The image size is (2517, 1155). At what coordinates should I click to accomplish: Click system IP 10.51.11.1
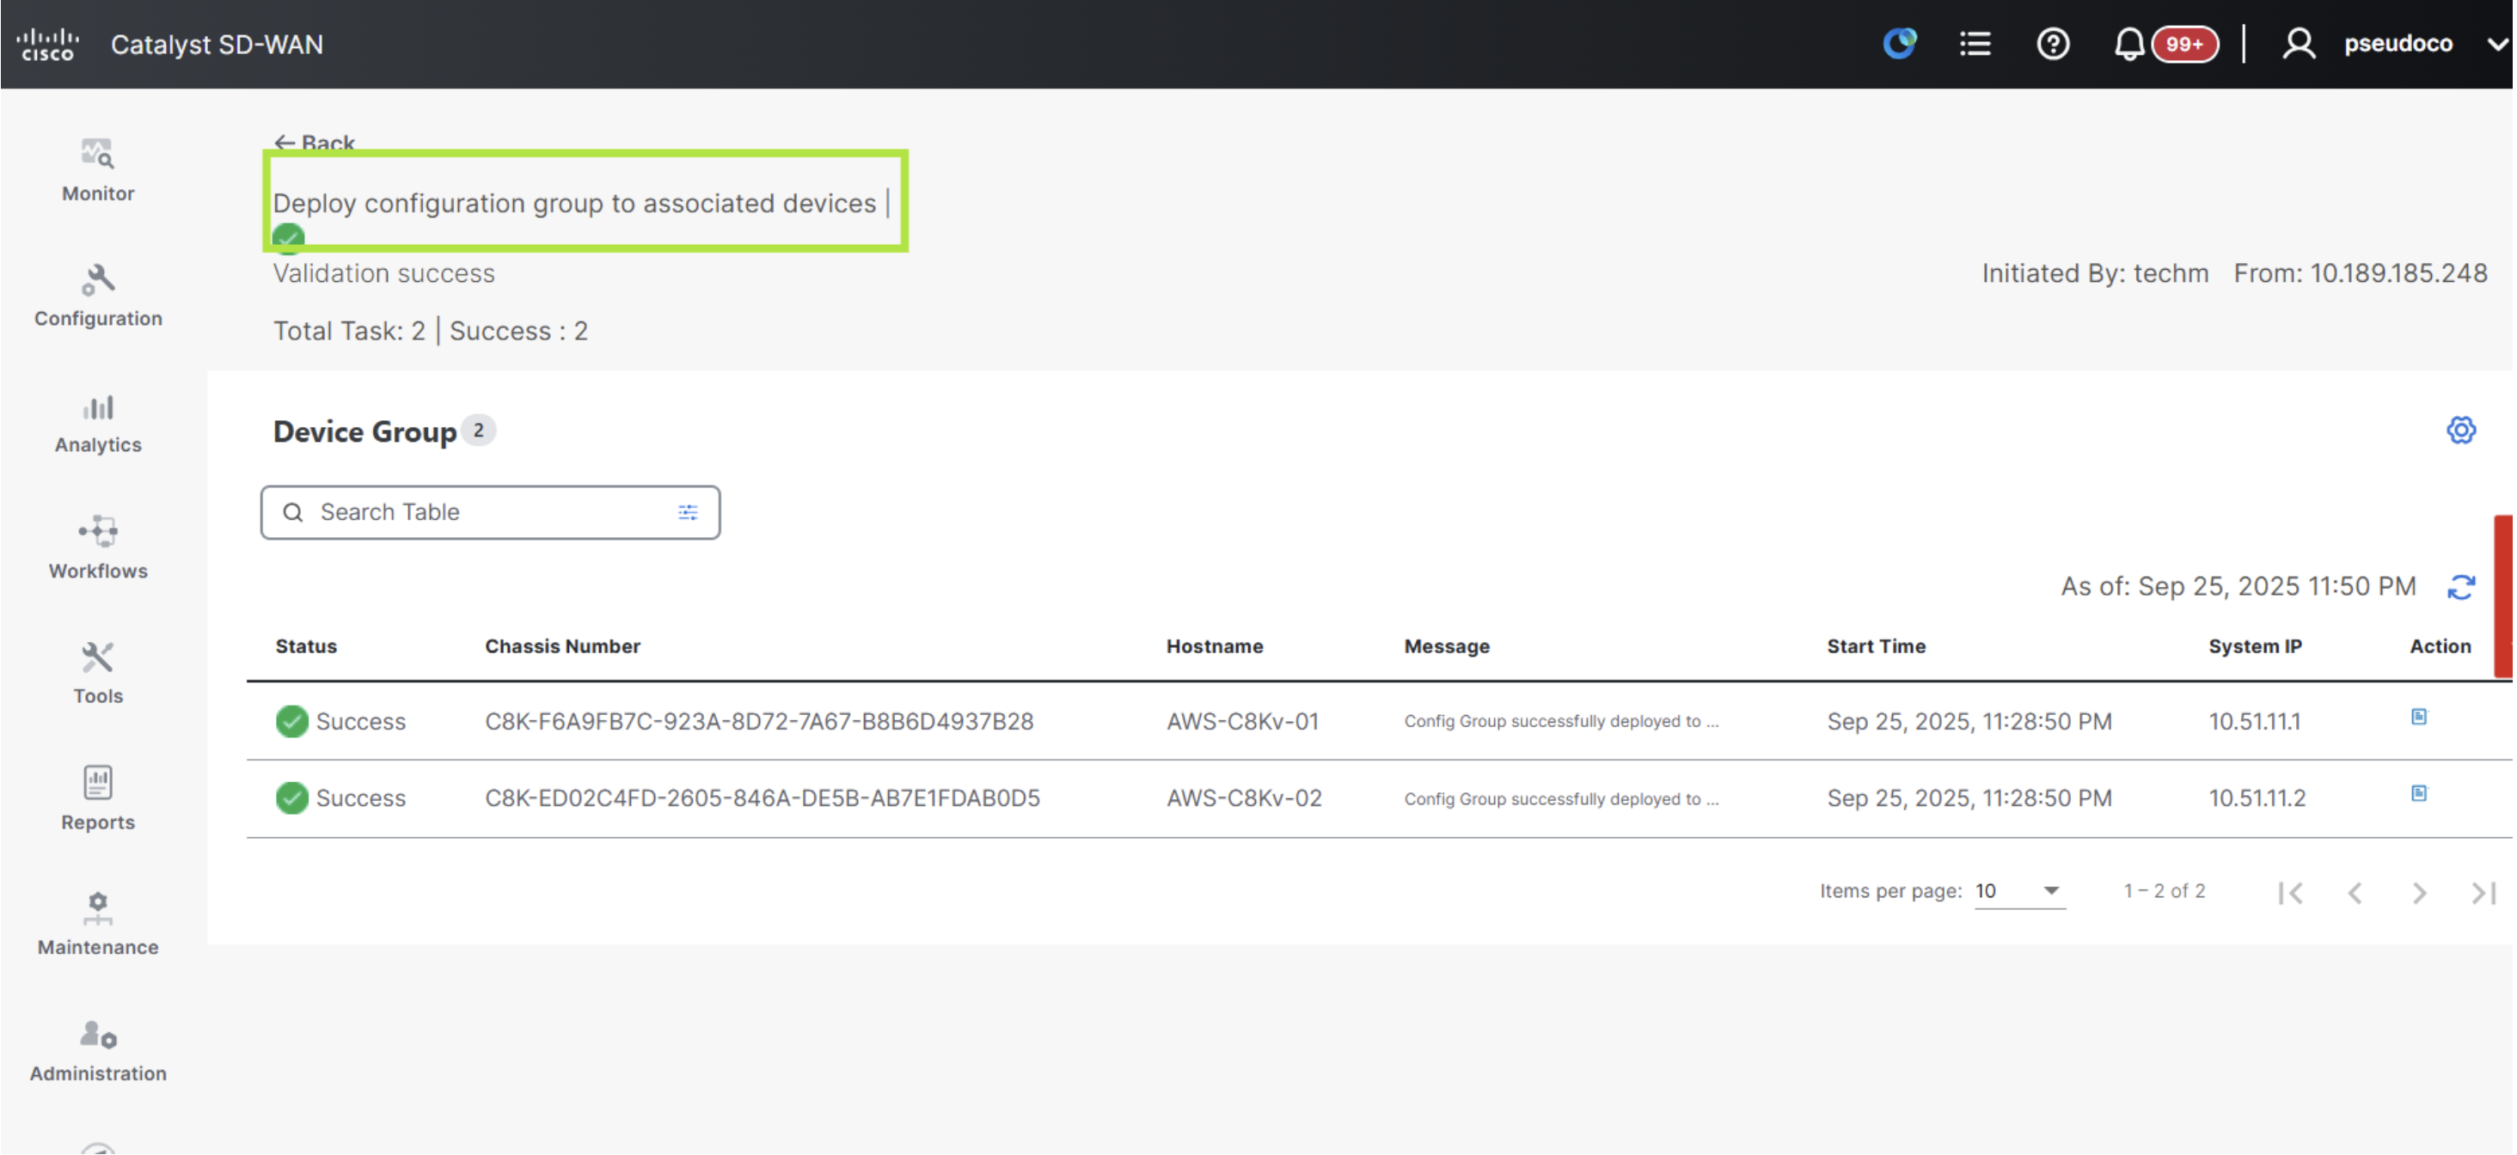click(2254, 721)
